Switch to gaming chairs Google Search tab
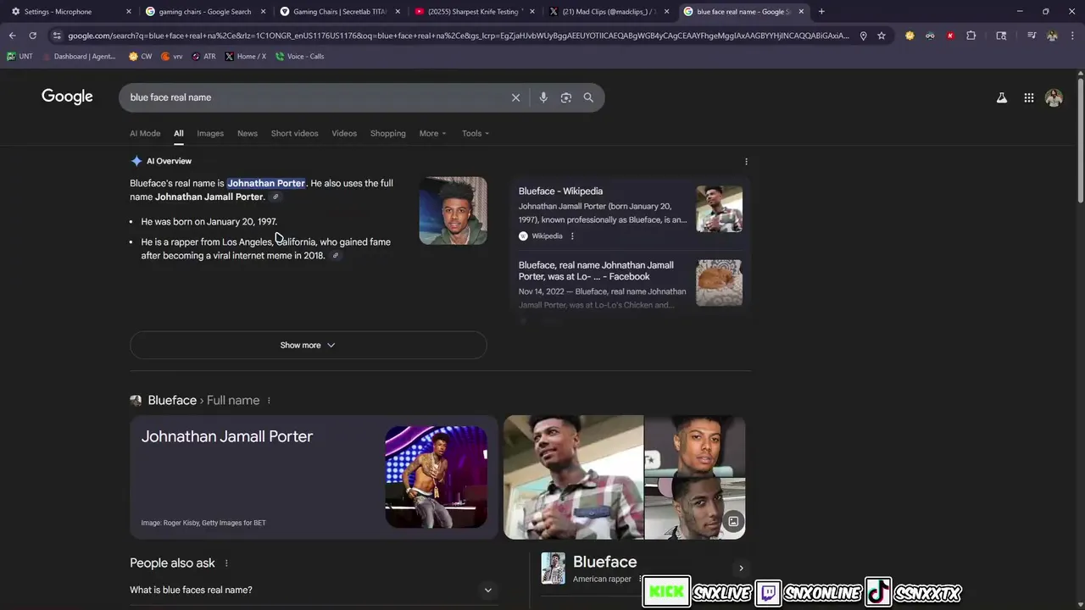Viewport: 1085px width, 610px height. [203, 12]
